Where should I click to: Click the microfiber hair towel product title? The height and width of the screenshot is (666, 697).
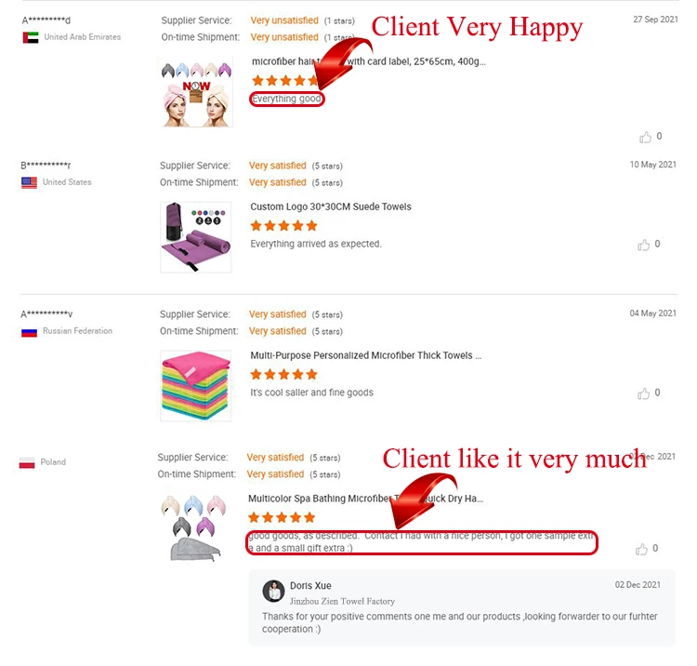[369, 61]
